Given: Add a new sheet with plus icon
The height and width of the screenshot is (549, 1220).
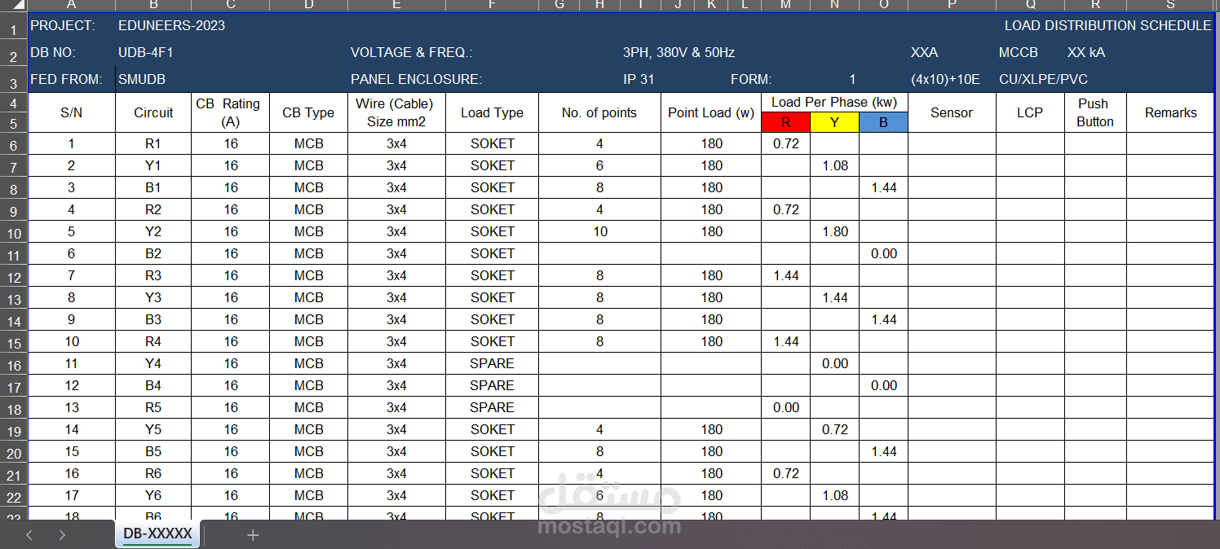Looking at the screenshot, I should [x=253, y=535].
